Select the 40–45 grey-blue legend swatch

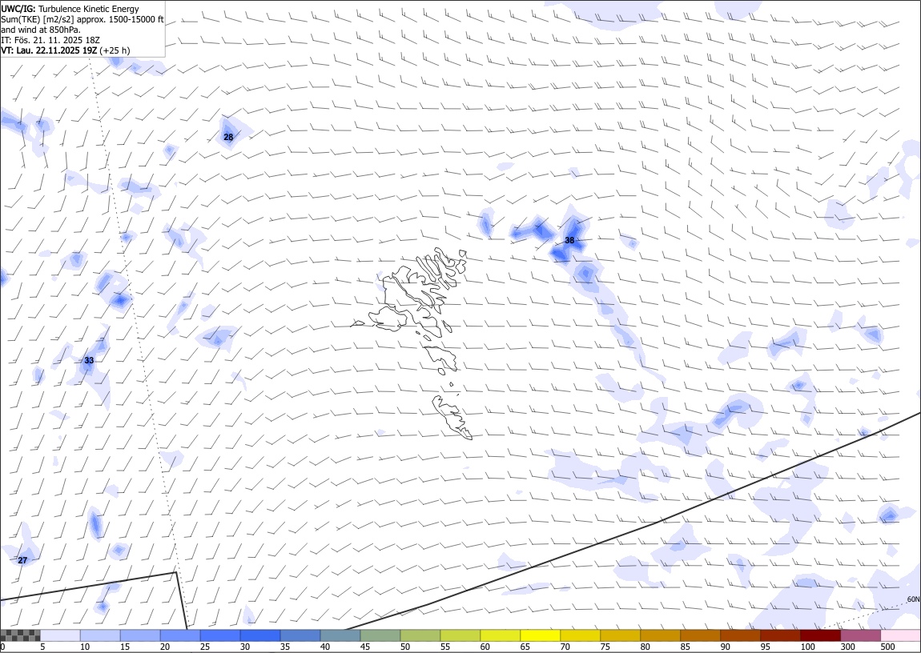[340, 635]
